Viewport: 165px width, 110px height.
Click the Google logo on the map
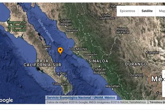(6, 100)
